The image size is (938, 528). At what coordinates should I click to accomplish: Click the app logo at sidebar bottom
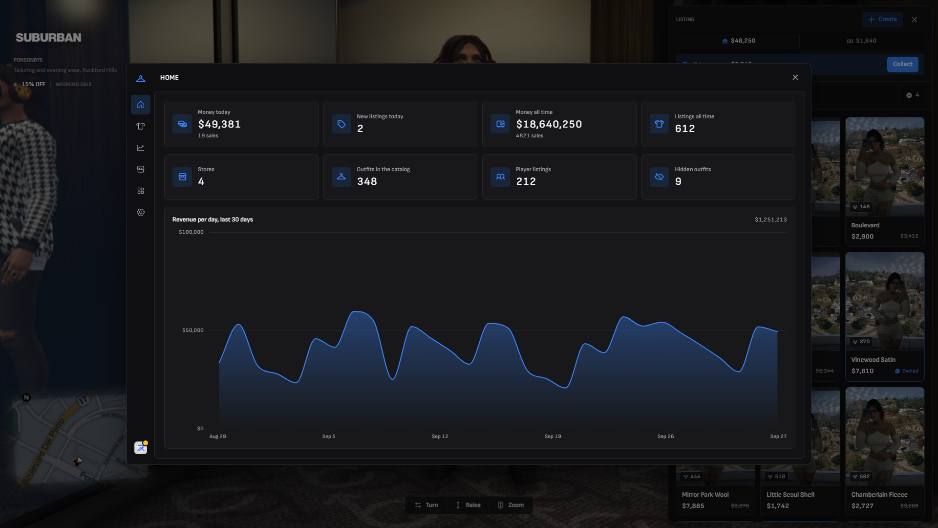[x=141, y=448]
